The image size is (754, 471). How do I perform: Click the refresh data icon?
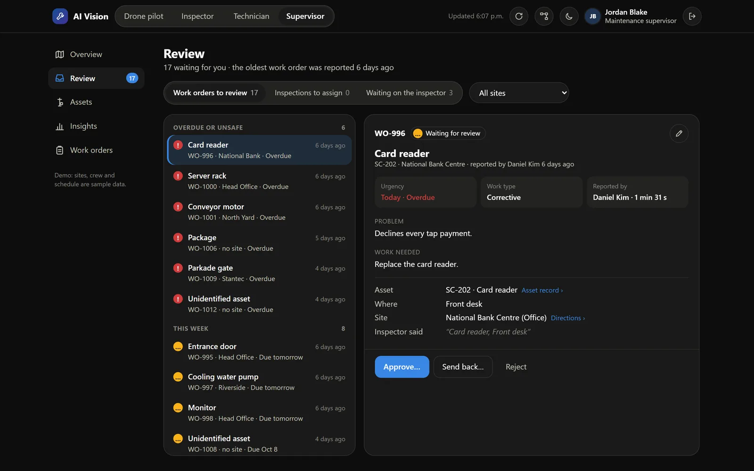point(519,16)
